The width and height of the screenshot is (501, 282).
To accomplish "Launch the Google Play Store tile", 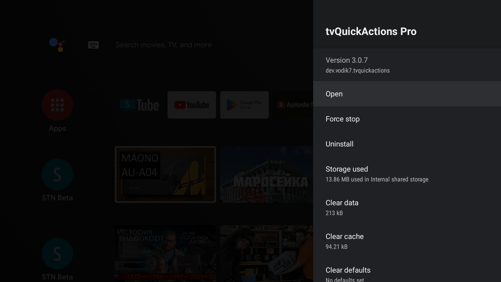I will [x=244, y=105].
